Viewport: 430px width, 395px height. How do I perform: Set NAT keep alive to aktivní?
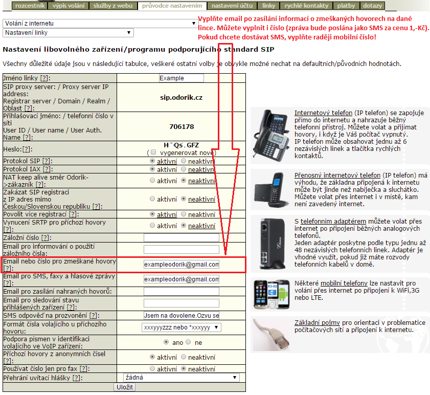pos(153,181)
